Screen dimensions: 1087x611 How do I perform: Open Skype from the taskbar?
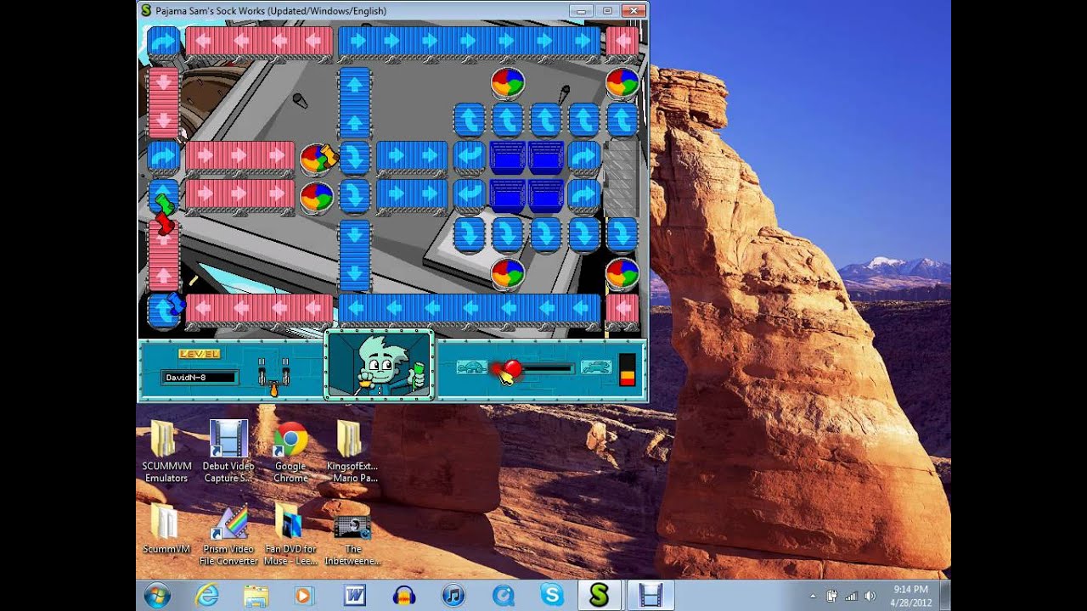552,596
